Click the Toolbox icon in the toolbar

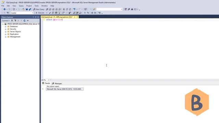132,9
